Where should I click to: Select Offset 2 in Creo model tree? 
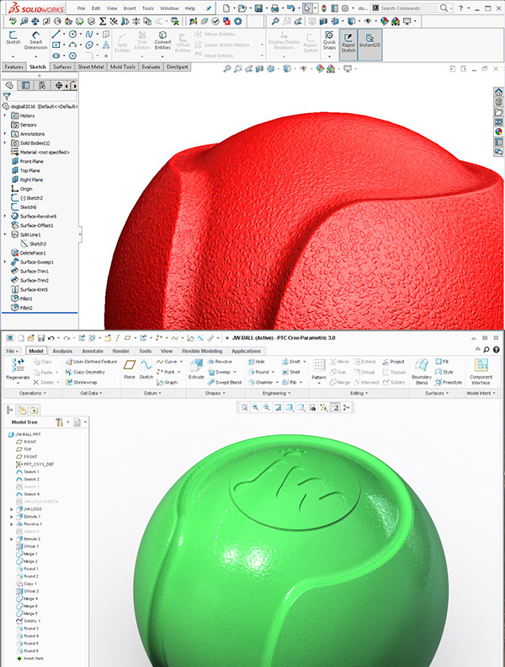click(27, 591)
